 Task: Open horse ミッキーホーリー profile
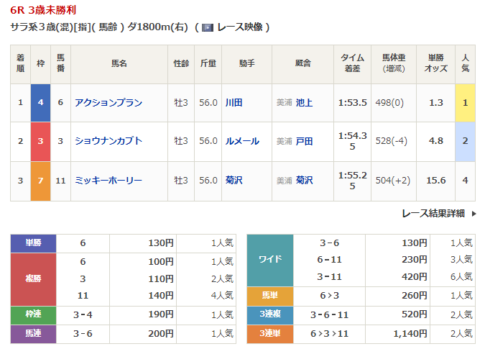(108, 181)
